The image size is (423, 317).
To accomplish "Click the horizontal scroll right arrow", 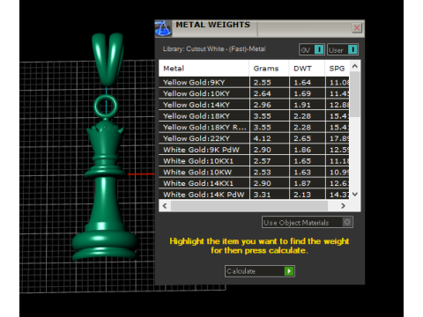I will tap(343, 206).
